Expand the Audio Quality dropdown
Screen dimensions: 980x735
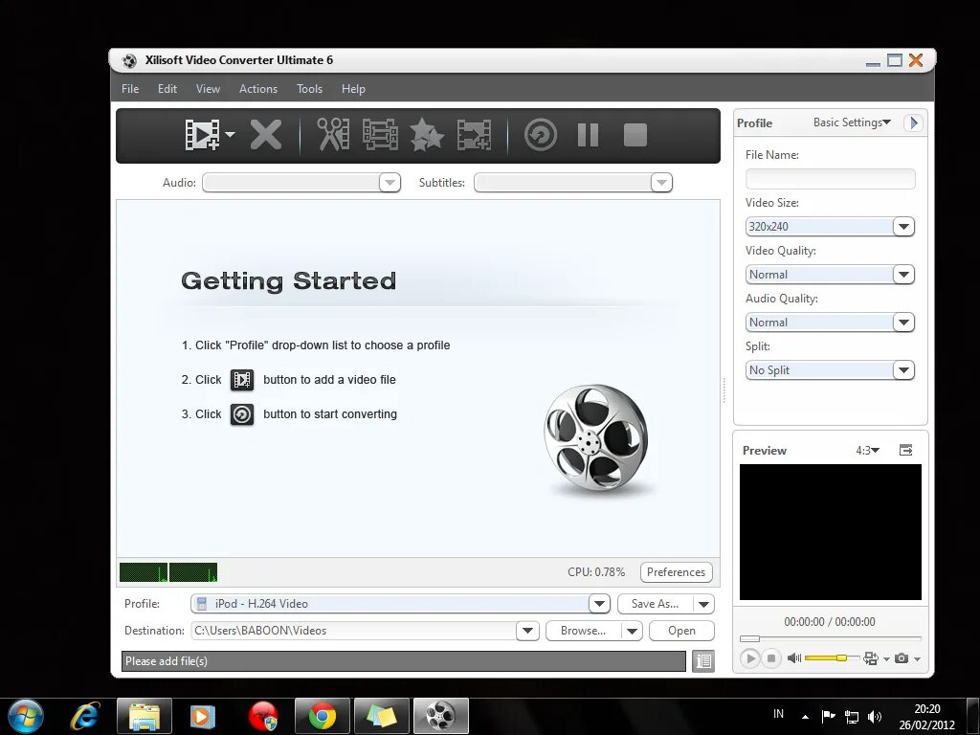pos(903,323)
